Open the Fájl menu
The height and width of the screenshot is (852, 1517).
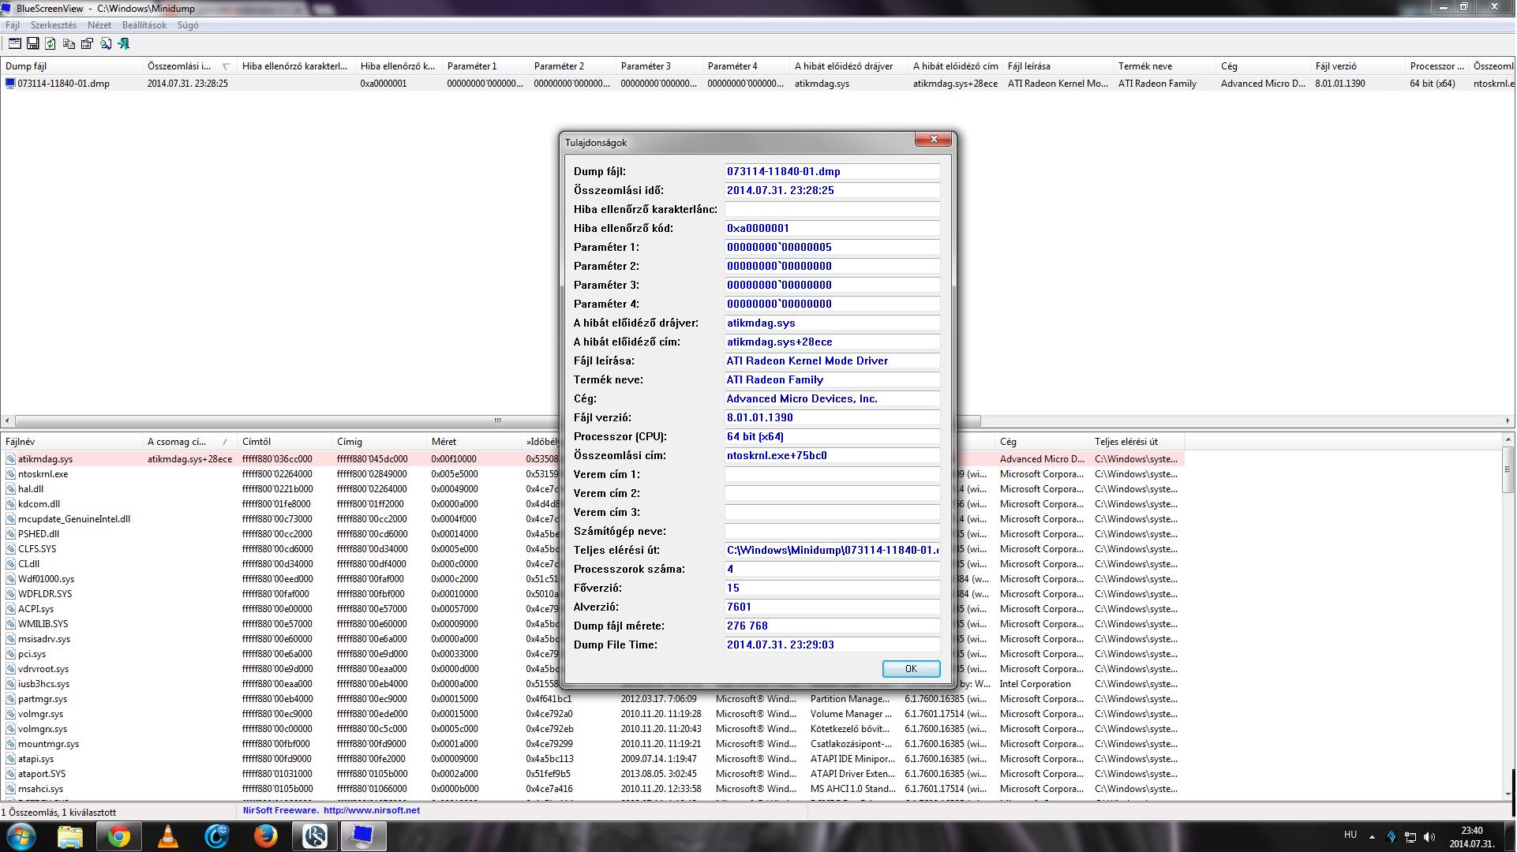click(x=13, y=25)
